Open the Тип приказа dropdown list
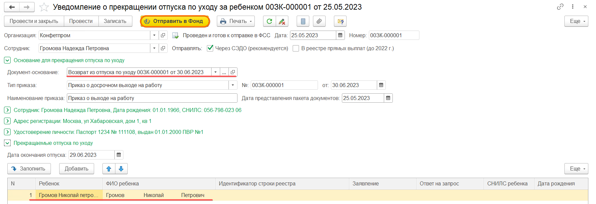 [x=233, y=85]
